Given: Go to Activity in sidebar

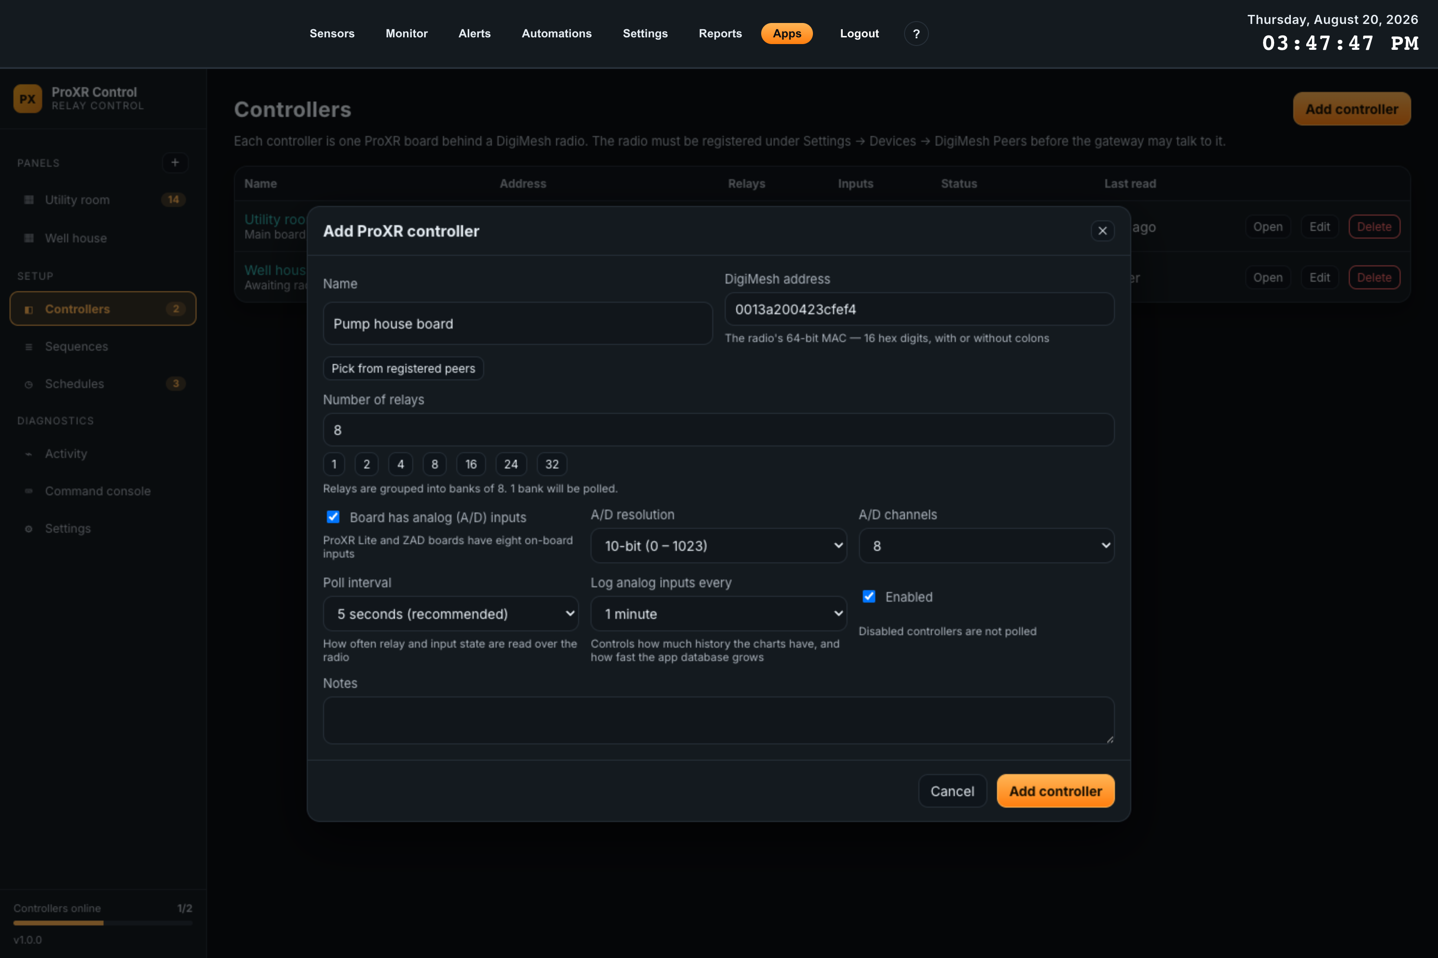Looking at the screenshot, I should click(x=103, y=454).
